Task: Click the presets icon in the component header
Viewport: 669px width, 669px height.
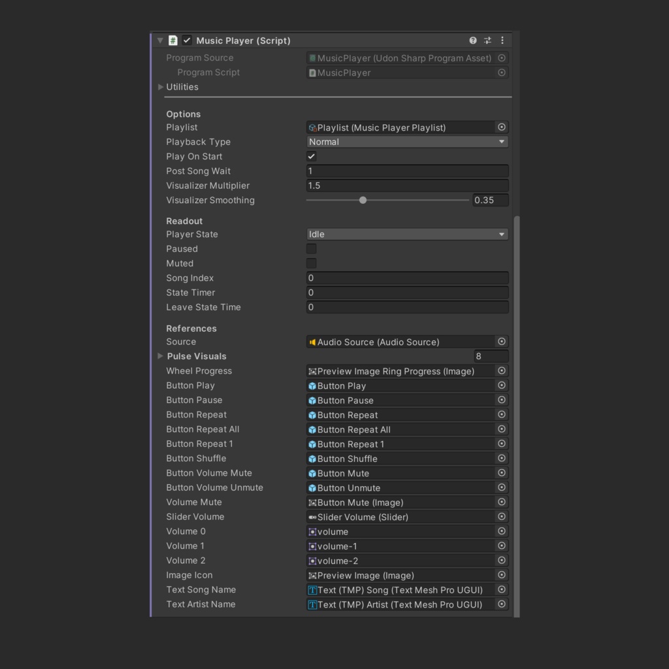Action: 487,41
